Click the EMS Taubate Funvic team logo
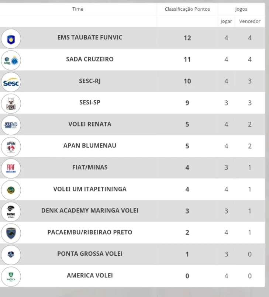The image size is (269, 297). [11, 39]
